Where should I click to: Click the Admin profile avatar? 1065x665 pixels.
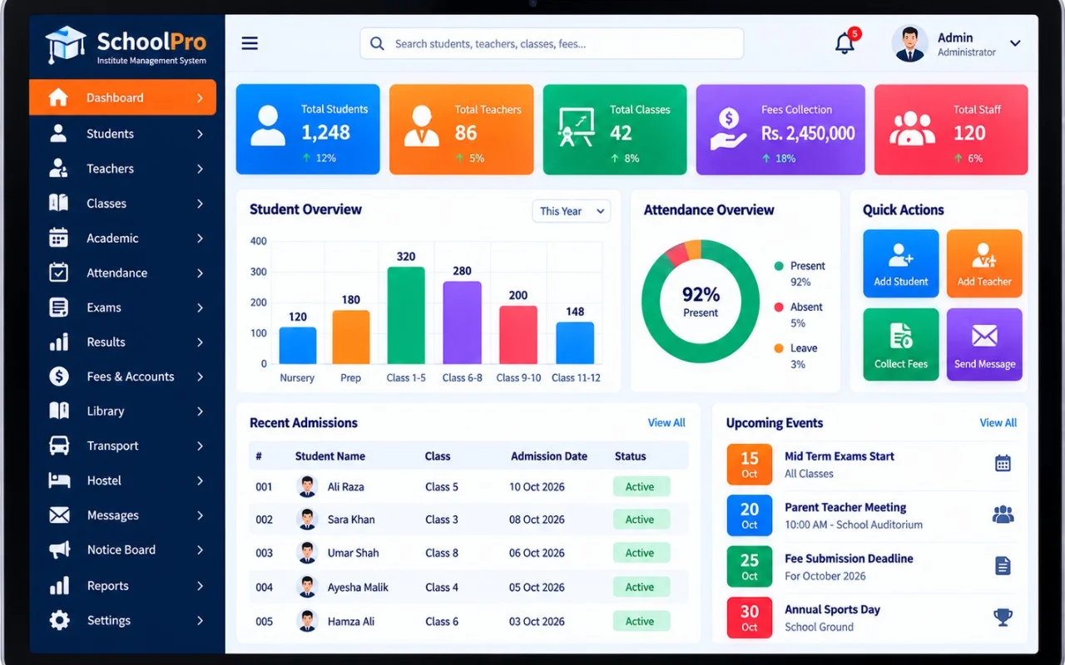pos(909,43)
